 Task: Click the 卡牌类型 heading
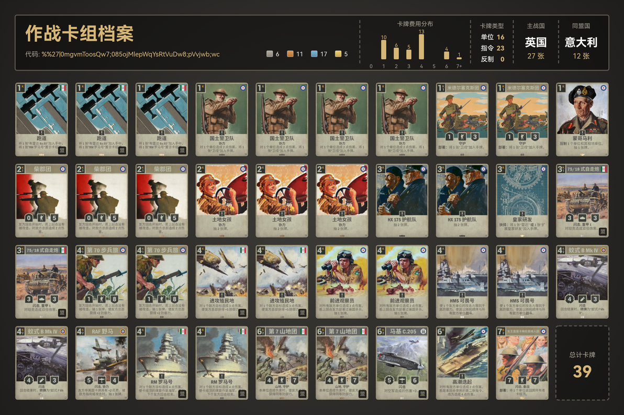(492, 26)
